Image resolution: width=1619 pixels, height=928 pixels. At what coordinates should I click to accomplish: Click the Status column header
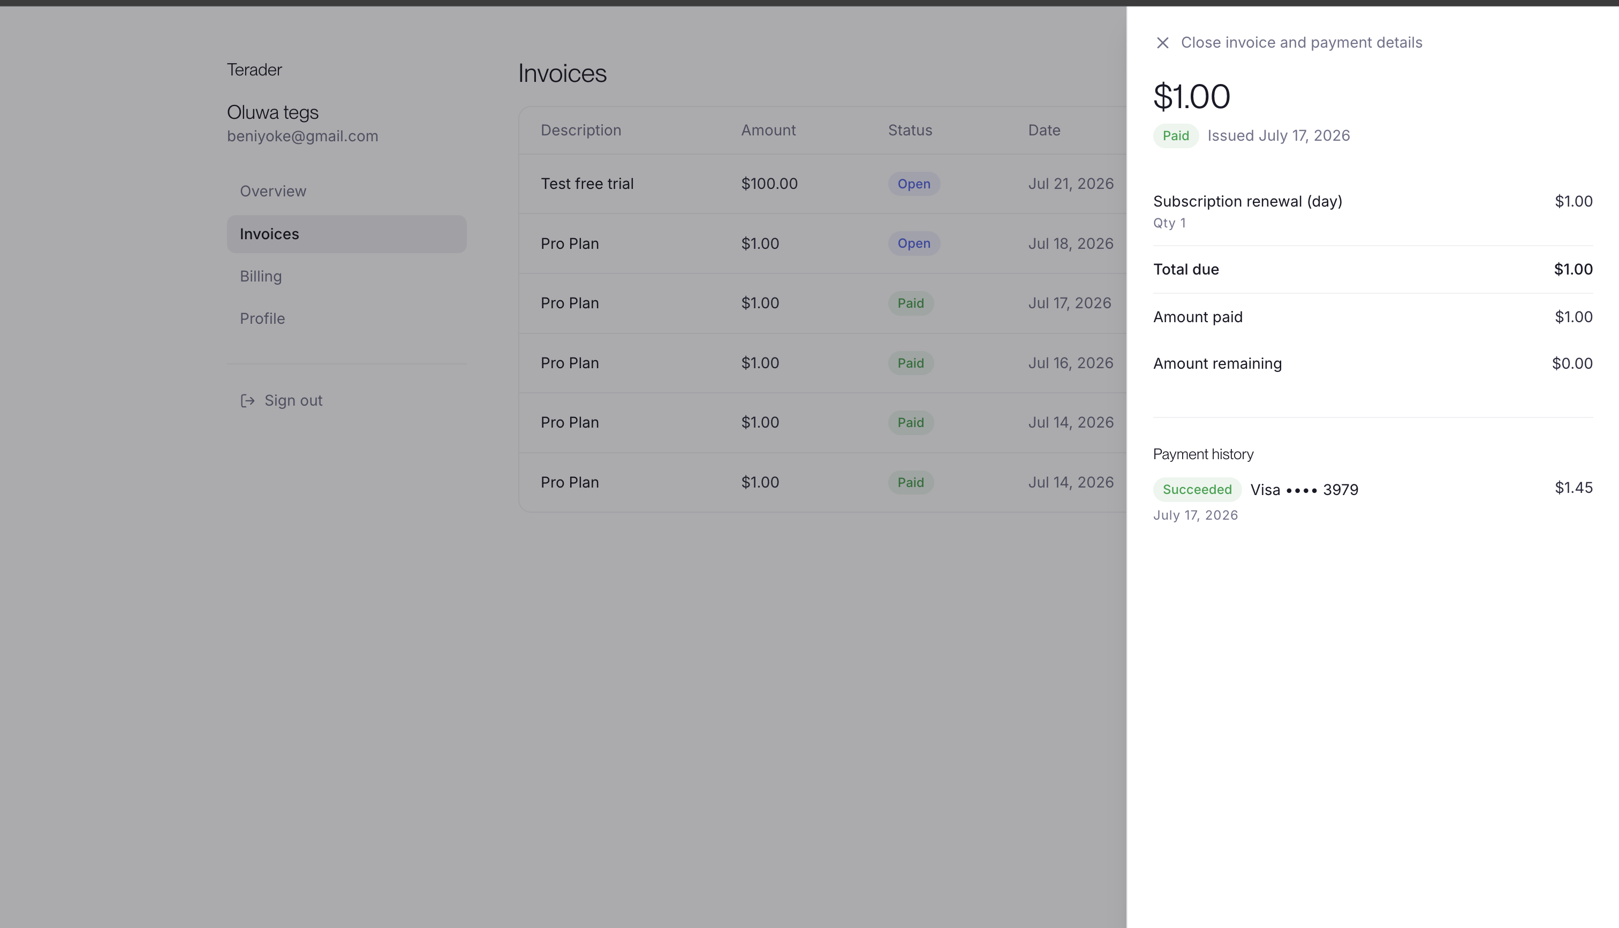click(910, 130)
